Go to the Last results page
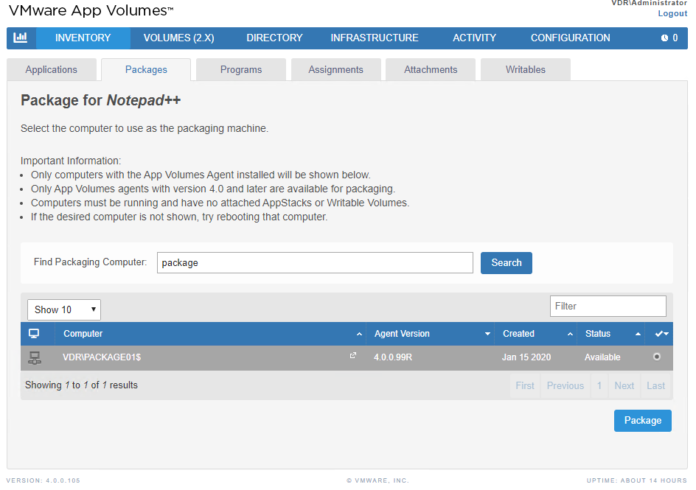This screenshot has width=696, height=490. pyautogui.click(x=655, y=386)
